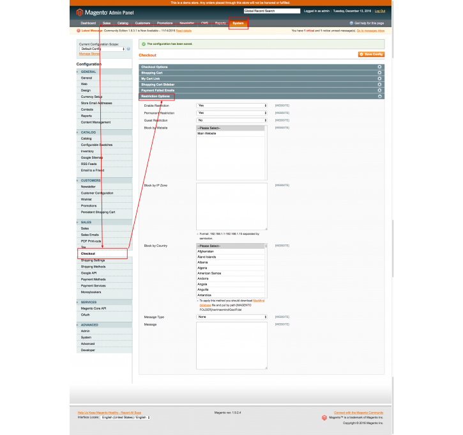Expand Payment Failed Emails arrow icon
Image resolution: width=463 pixels, height=435 pixels.
pos(379,90)
